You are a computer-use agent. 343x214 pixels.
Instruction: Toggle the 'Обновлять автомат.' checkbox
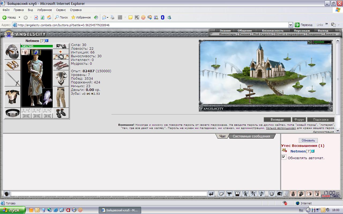click(x=284, y=157)
